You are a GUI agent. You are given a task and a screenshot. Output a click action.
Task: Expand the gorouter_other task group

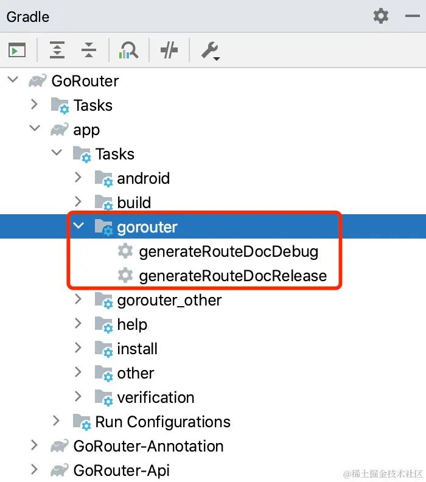[x=78, y=299]
